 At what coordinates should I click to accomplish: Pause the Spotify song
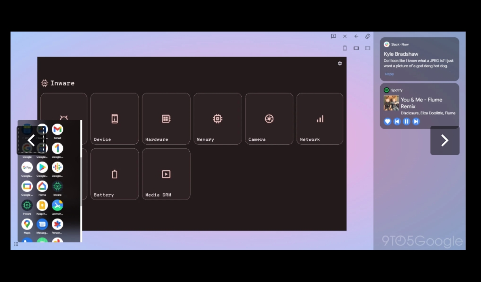(x=407, y=121)
